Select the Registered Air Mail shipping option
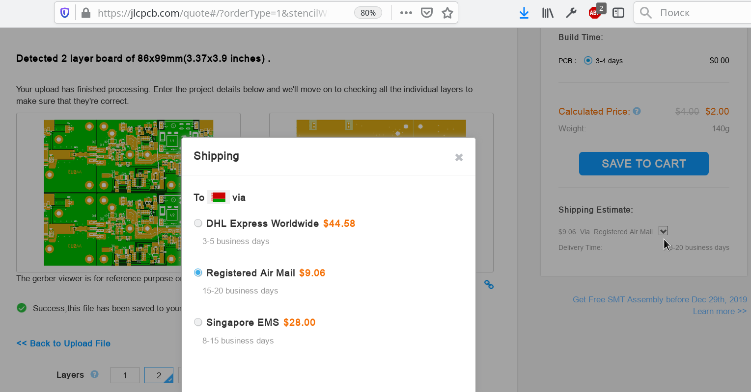751x392 pixels. (198, 273)
